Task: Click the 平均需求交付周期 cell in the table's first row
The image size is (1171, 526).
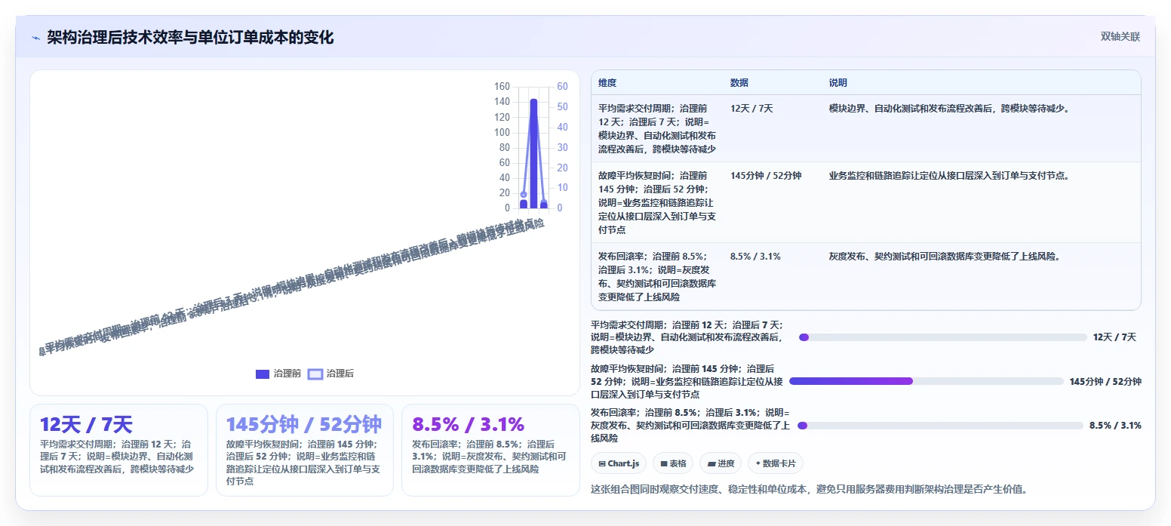Action: [657, 129]
